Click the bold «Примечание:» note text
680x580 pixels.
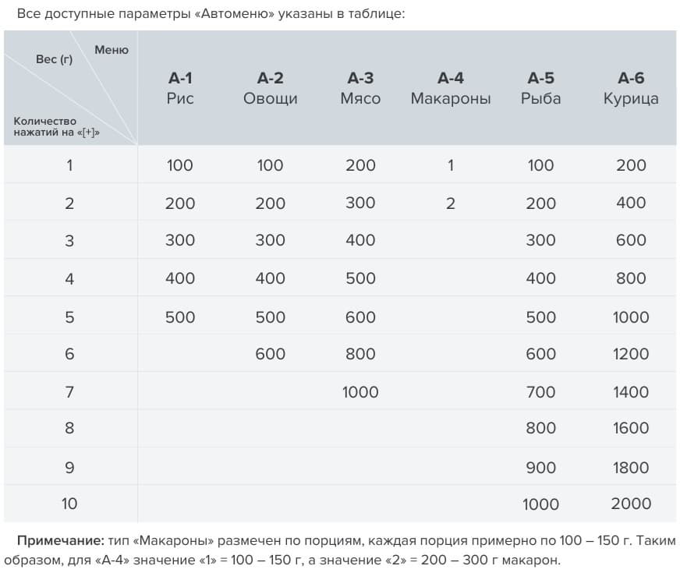[61, 540]
